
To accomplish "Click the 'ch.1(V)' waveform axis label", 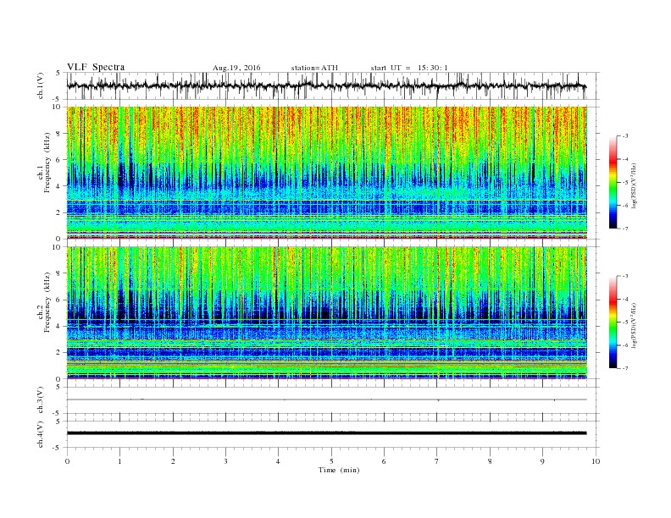I will click(x=41, y=85).
